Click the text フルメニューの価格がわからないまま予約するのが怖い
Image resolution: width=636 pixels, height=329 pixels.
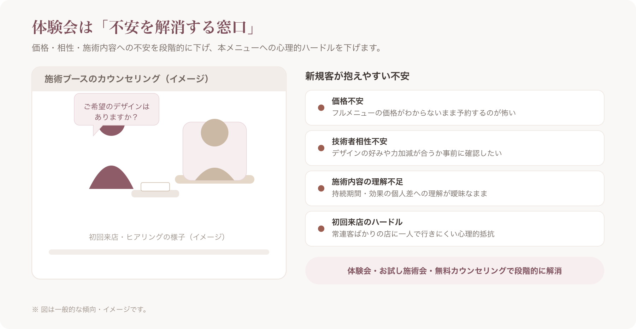coord(424,113)
